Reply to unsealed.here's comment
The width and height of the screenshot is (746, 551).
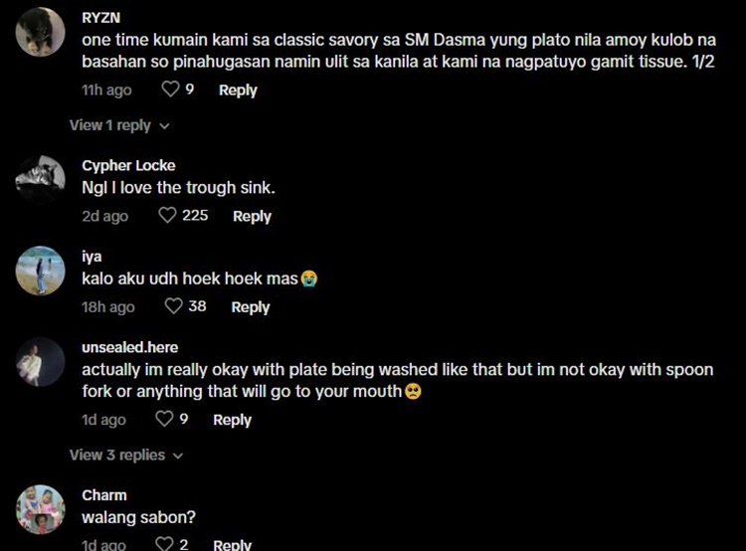[232, 420]
